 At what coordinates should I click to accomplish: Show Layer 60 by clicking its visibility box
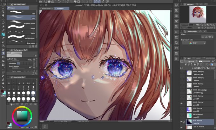pos(181,109)
